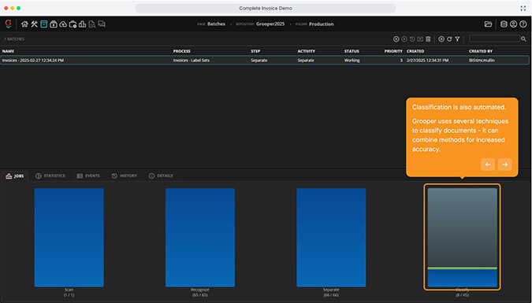The width and height of the screenshot is (532, 303).
Task: Click the Separate job progress bar
Action: (331, 238)
